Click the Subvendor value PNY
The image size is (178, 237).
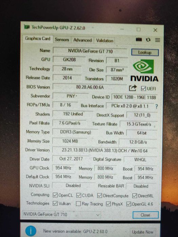coord(71,96)
